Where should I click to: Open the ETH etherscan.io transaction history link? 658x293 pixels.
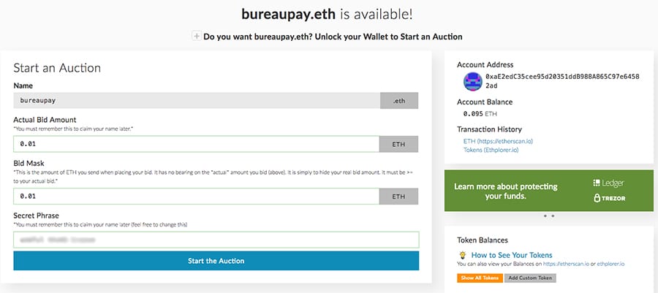pyautogui.click(x=497, y=141)
